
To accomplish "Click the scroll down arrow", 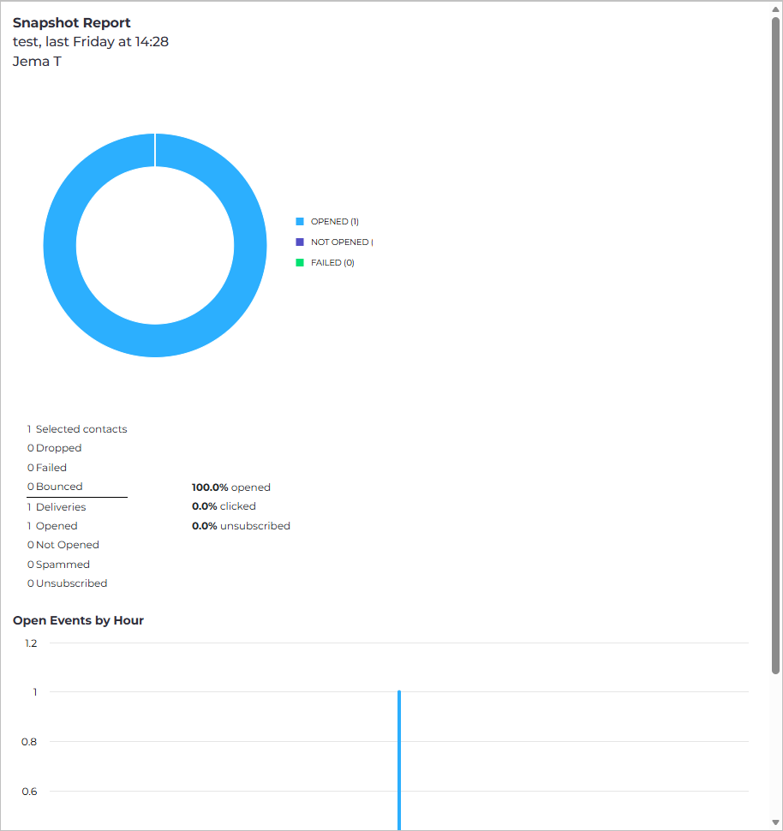I will (775, 822).
